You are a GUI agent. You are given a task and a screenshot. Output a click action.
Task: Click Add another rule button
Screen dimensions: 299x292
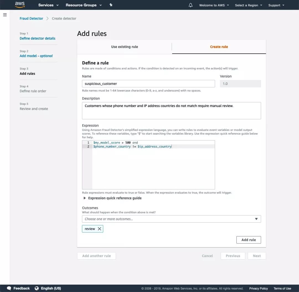click(x=97, y=256)
